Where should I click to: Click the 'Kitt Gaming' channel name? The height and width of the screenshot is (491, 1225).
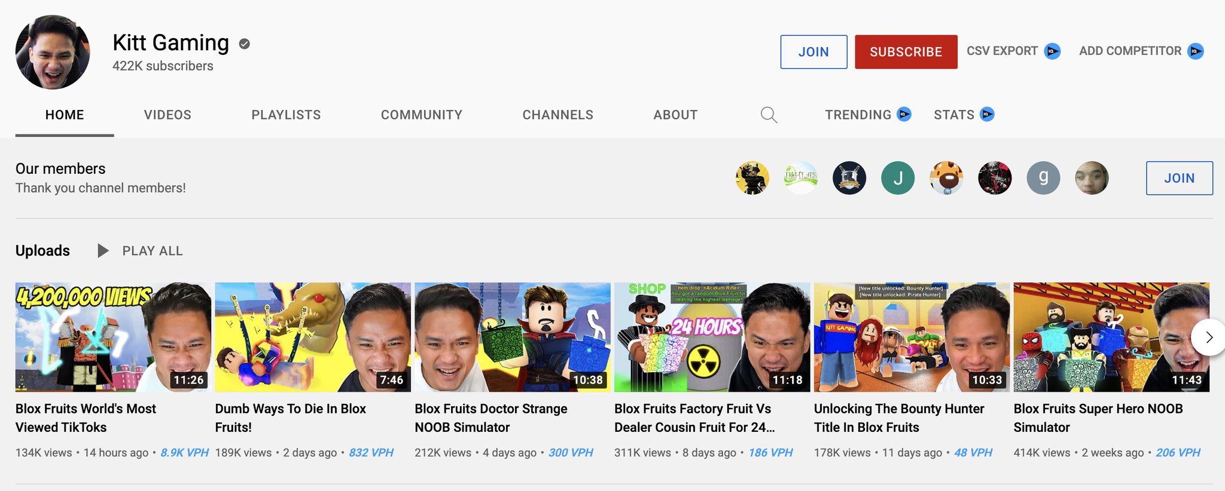point(170,43)
